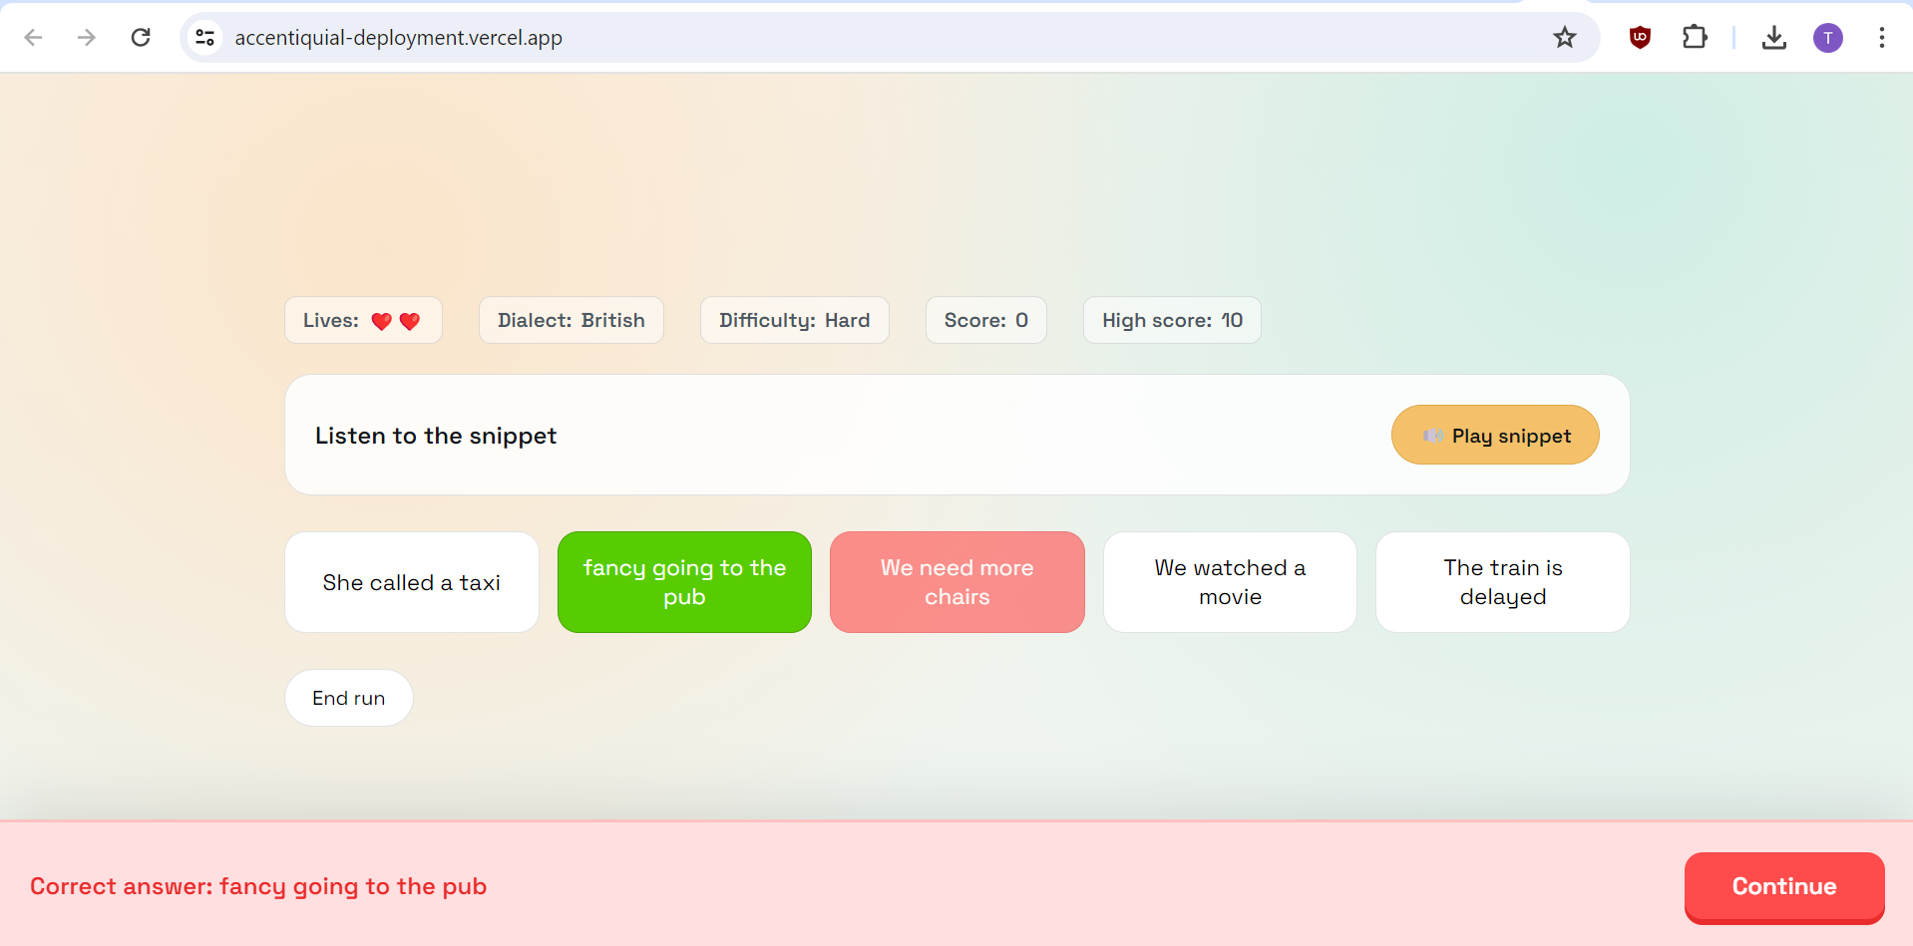Open Chrome three-dot menu

pyautogui.click(x=1881, y=38)
